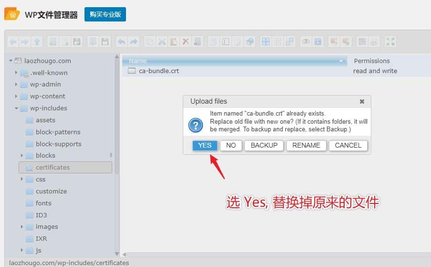
Task: Sort by Permissions column header
Action: pos(372,61)
